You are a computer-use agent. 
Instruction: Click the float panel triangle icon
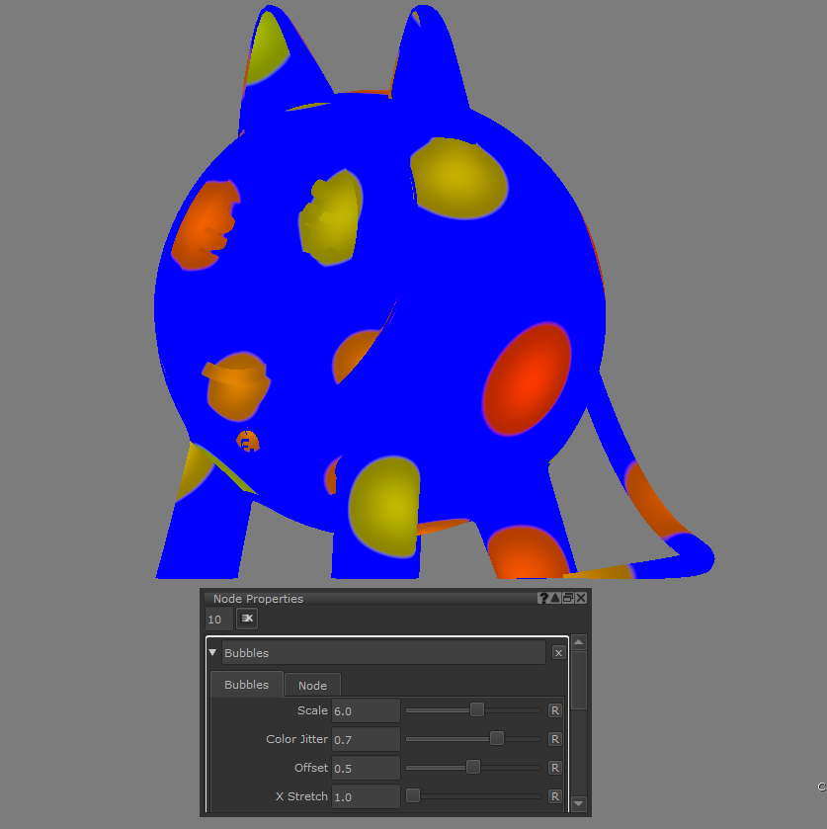[x=555, y=598]
